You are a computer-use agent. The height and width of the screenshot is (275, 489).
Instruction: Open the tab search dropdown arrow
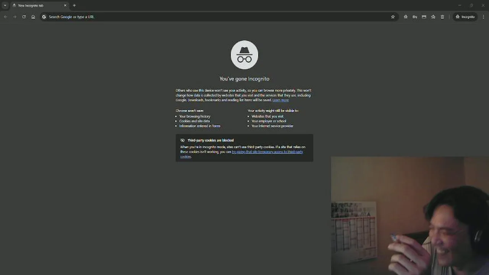click(5, 5)
